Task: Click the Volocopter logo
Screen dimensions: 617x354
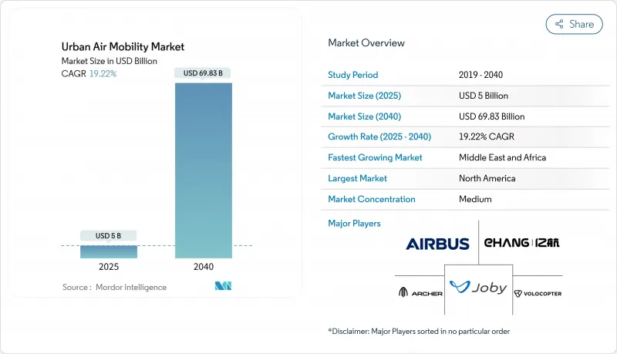Action: 538,293
